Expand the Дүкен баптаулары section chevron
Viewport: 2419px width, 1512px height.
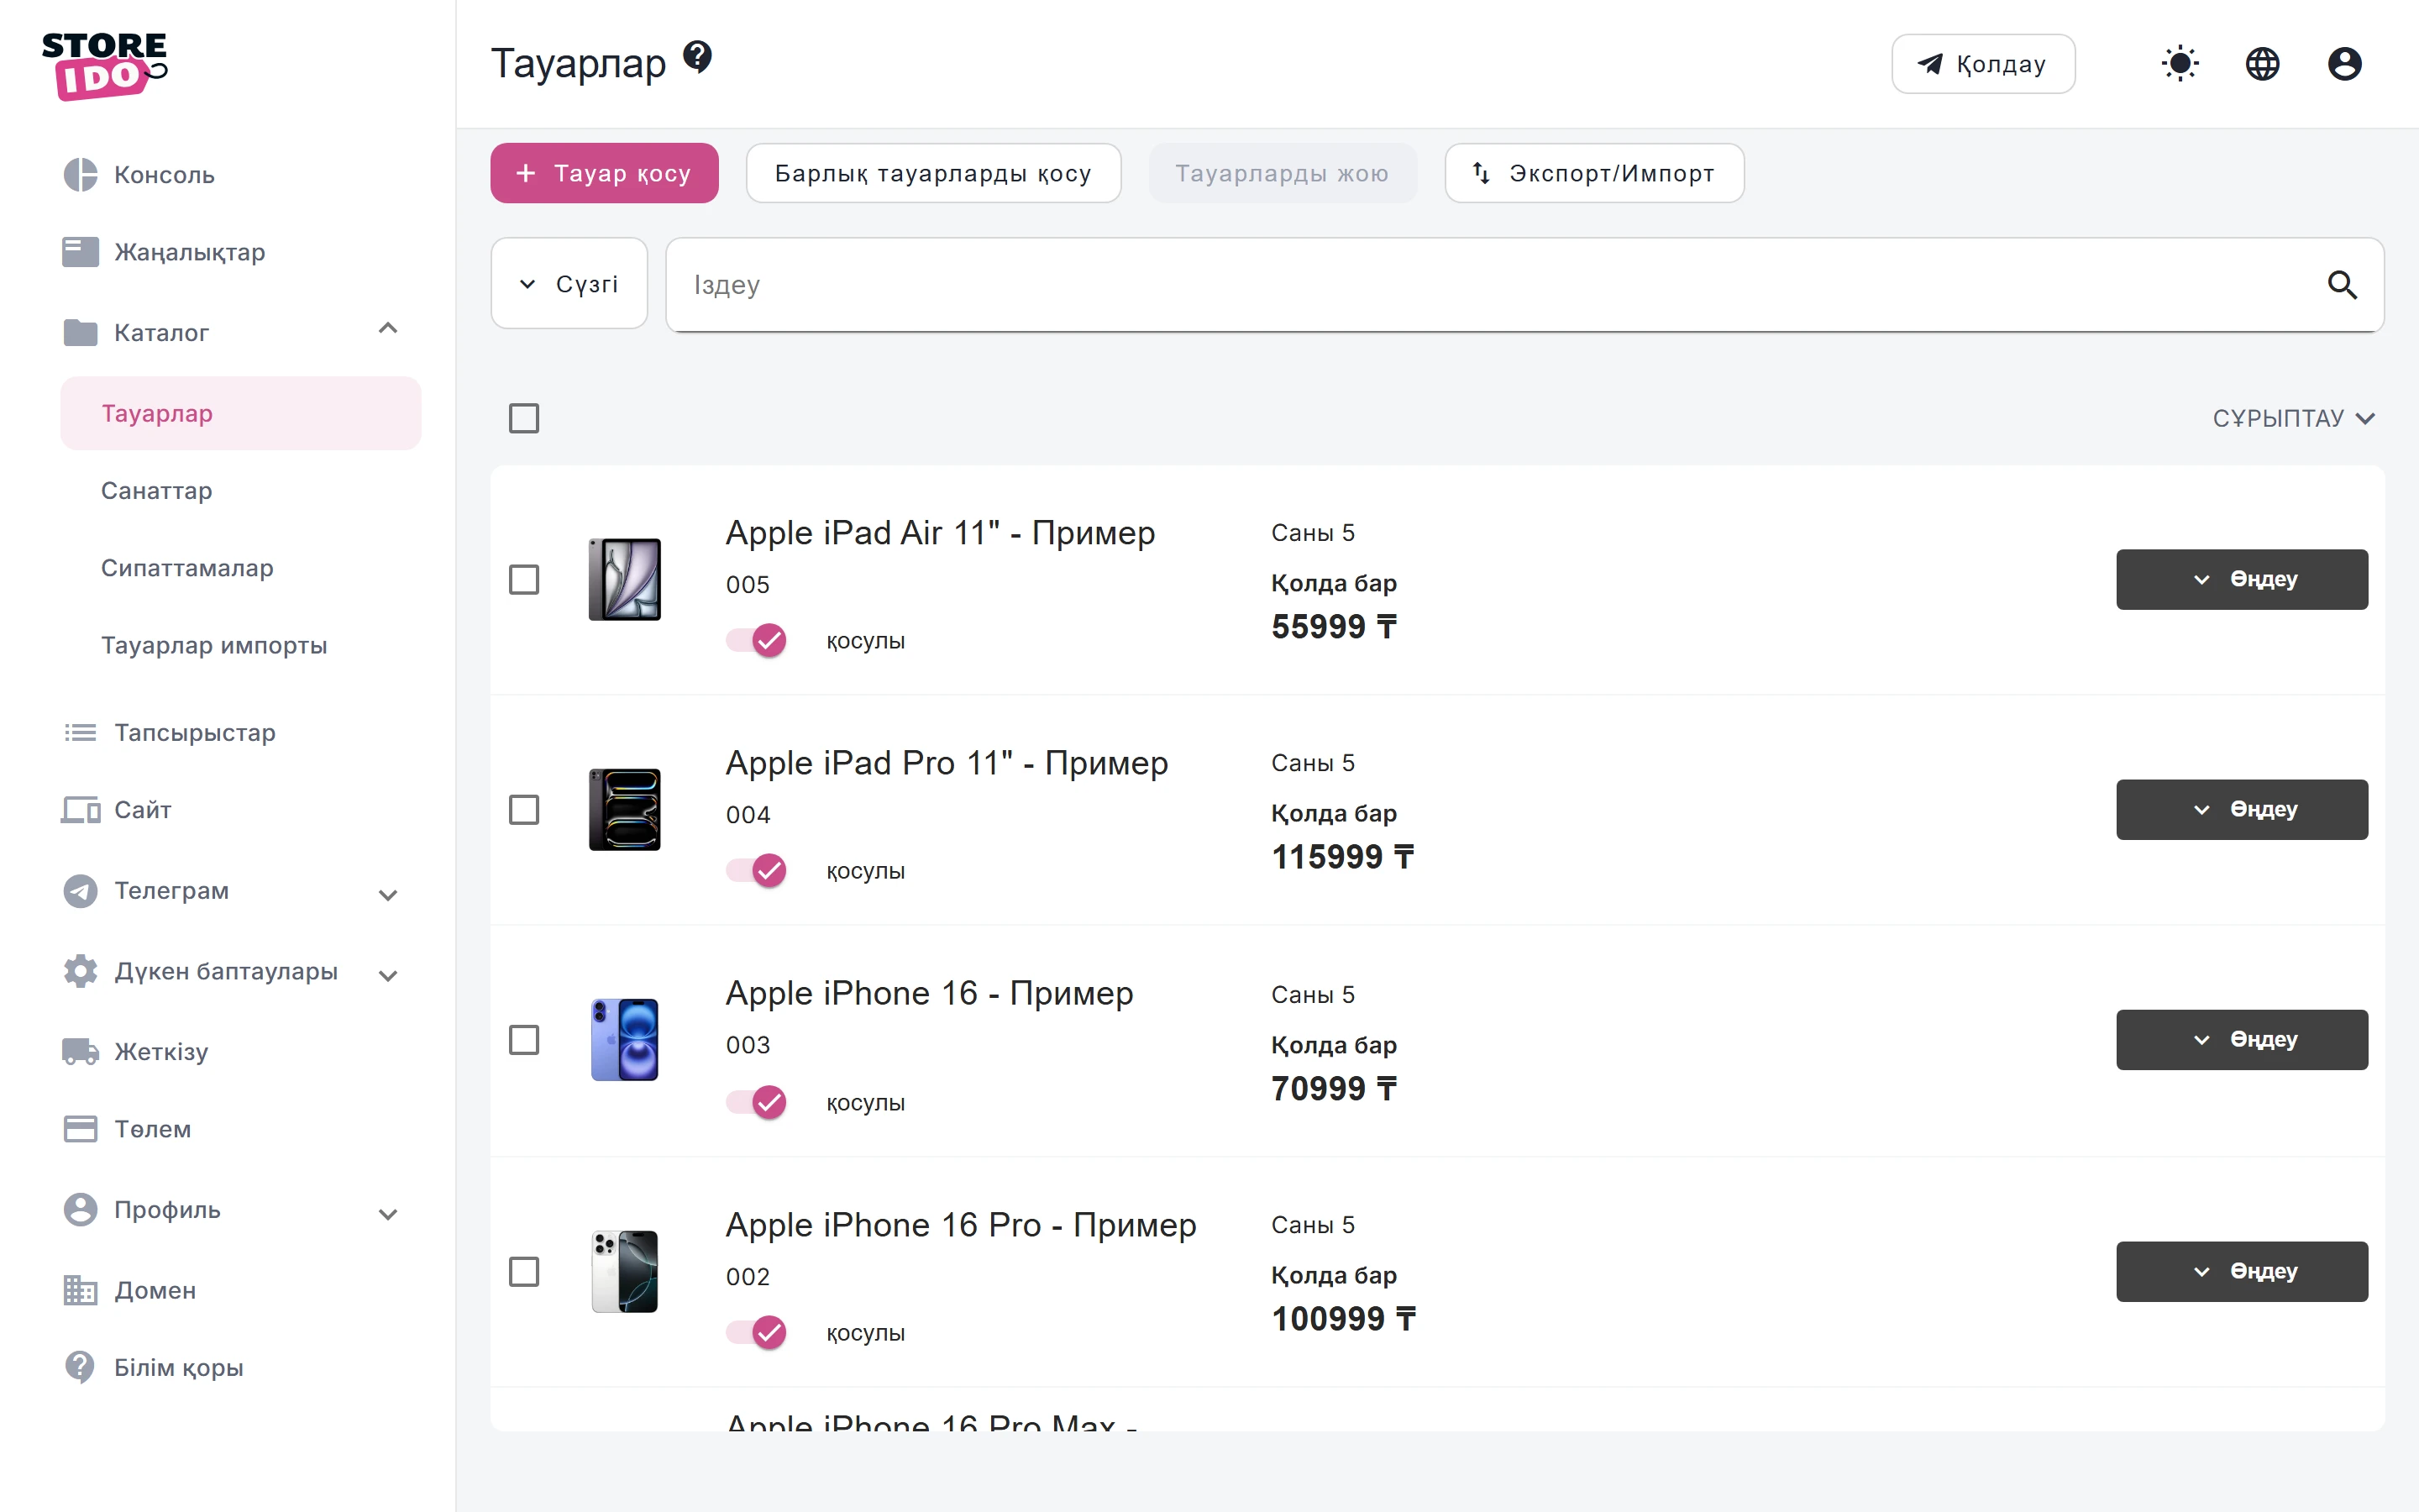(x=388, y=975)
